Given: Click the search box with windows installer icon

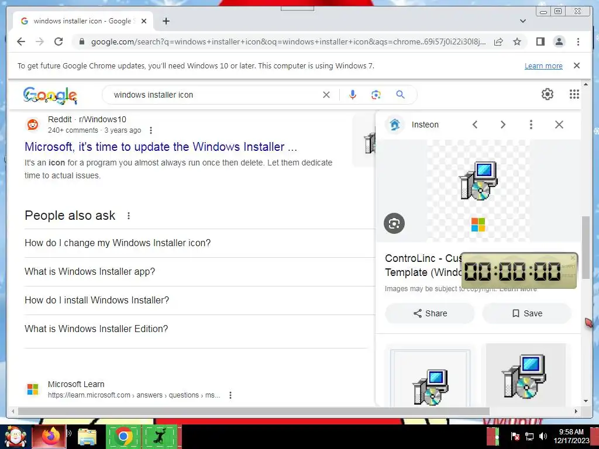Looking at the screenshot, I should point(214,95).
